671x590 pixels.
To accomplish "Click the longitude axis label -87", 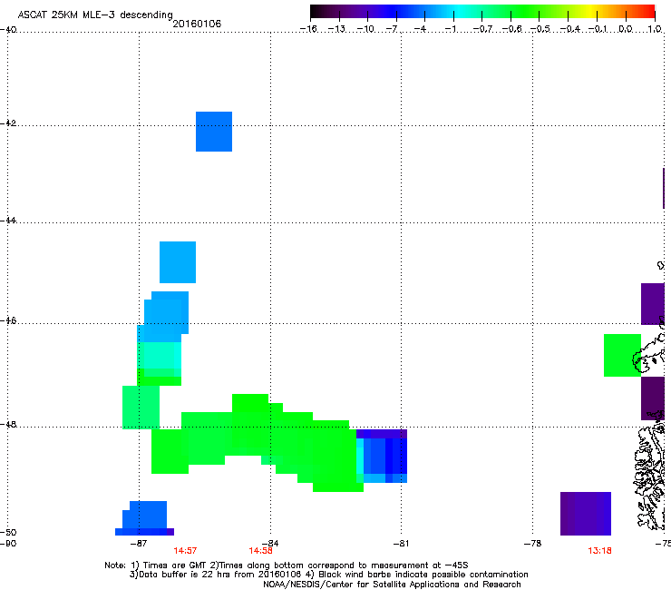I will tap(139, 544).
